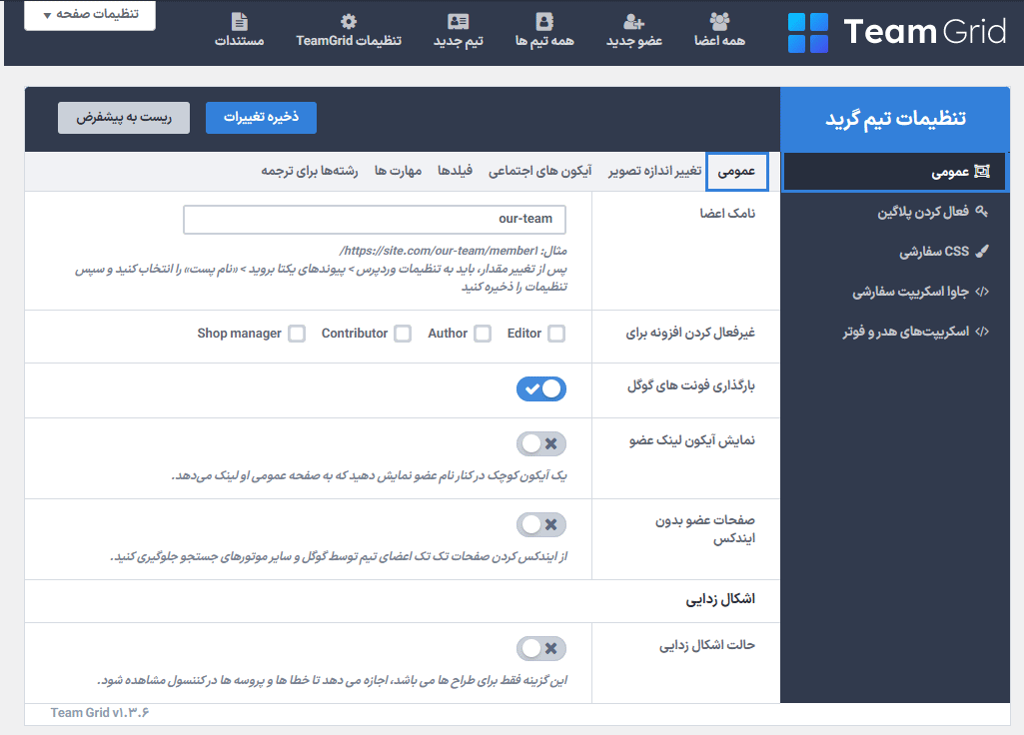Viewport: 1024px width, 735px height.
Task: Tick the Author checkbox
Action: point(483,334)
